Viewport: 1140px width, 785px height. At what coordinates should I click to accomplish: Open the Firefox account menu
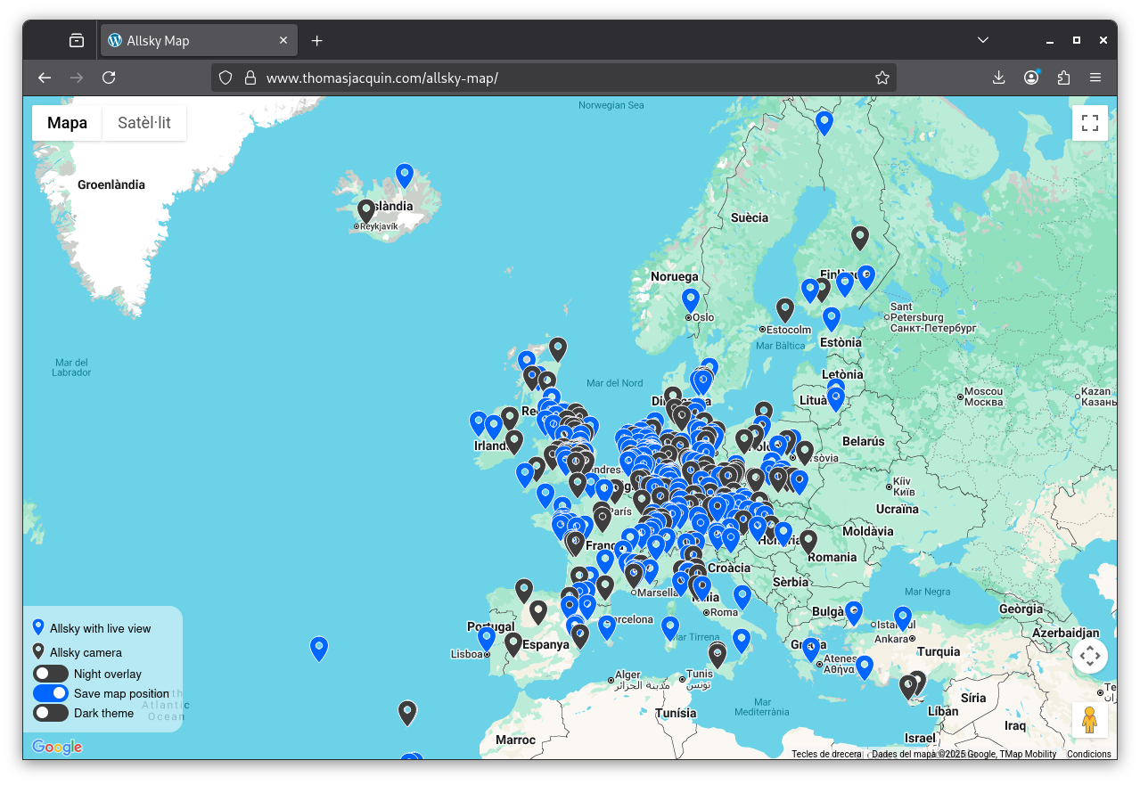click(x=1031, y=78)
